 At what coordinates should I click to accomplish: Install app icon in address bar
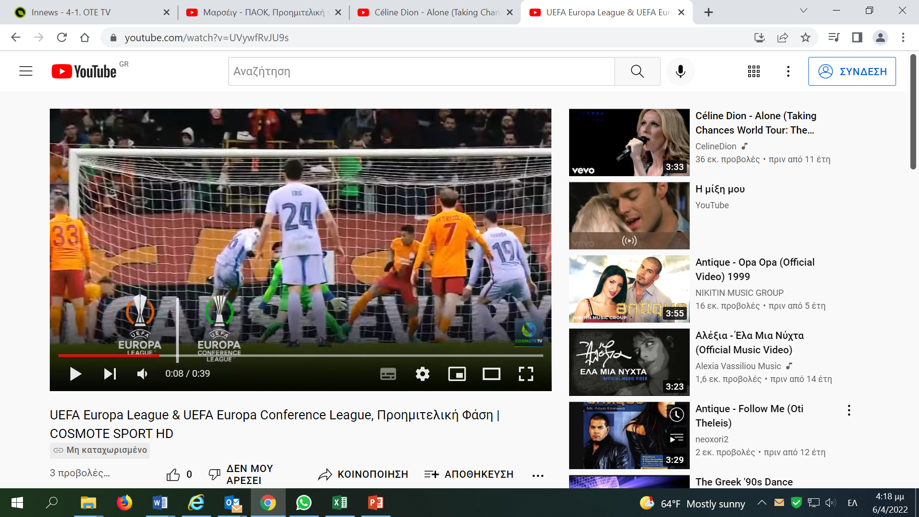tap(760, 37)
